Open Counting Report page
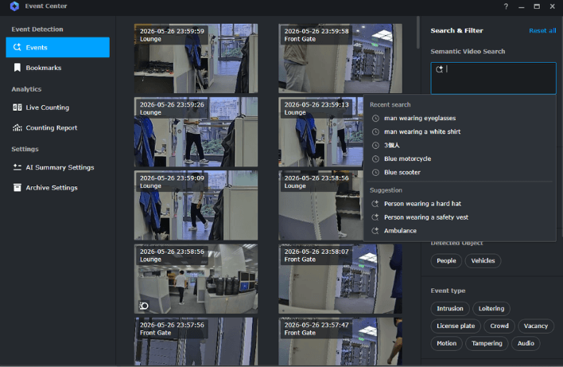The width and height of the screenshot is (563, 367). 58,127
